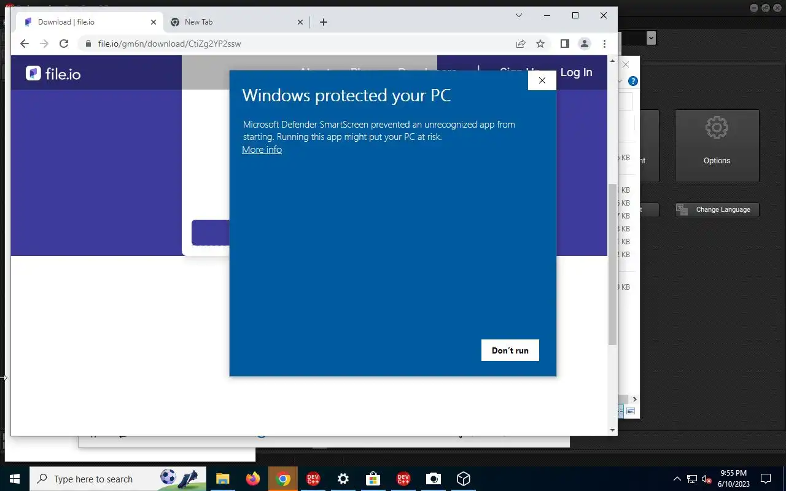Close the New Tab tab
Image resolution: width=786 pixels, height=491 pixels.
300,22
